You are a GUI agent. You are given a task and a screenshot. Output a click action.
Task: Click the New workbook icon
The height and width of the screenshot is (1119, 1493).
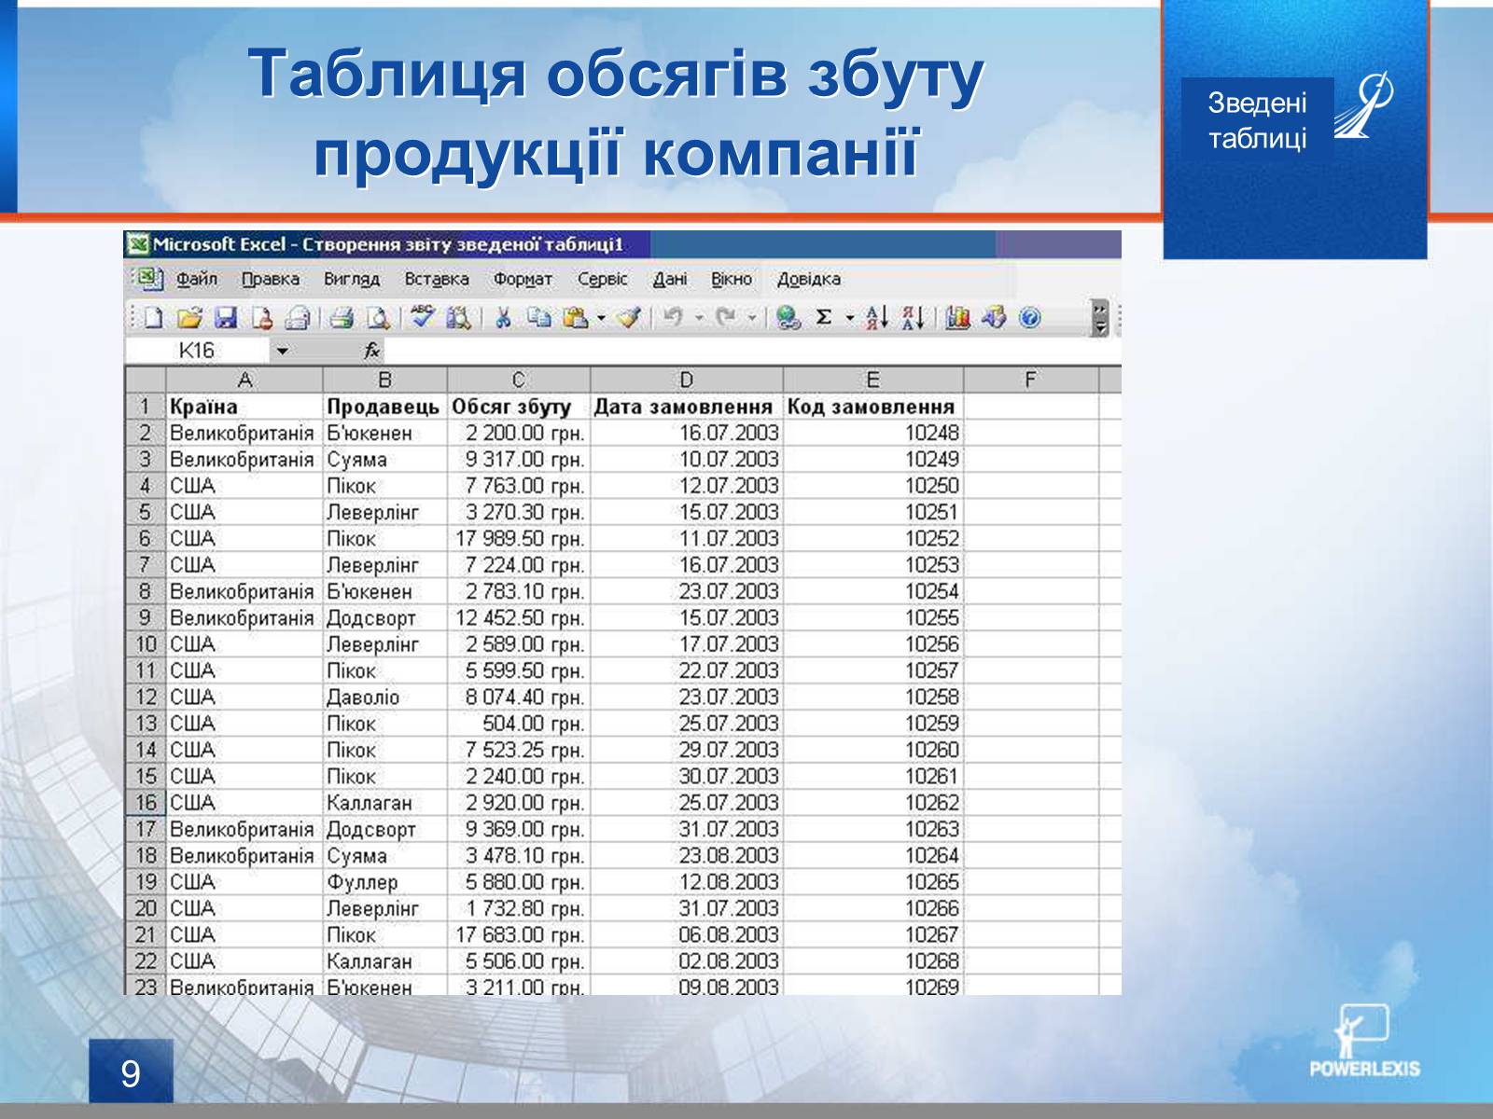(x=154, y=319)
